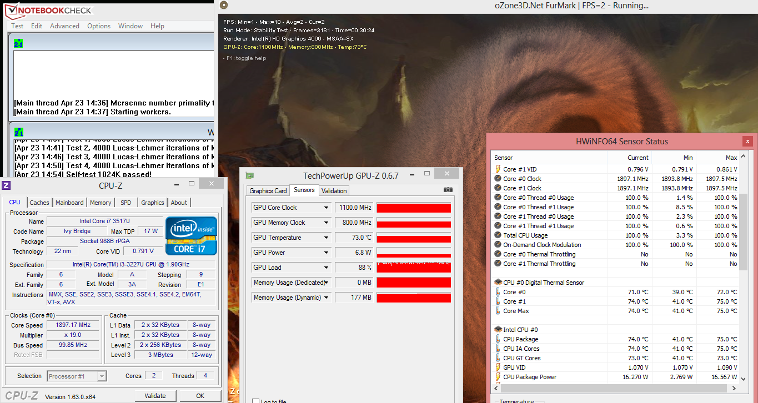Take a GPU-Z screenshot with the camera icon
Screen dimensions: 758x403
tap(448, 190)
